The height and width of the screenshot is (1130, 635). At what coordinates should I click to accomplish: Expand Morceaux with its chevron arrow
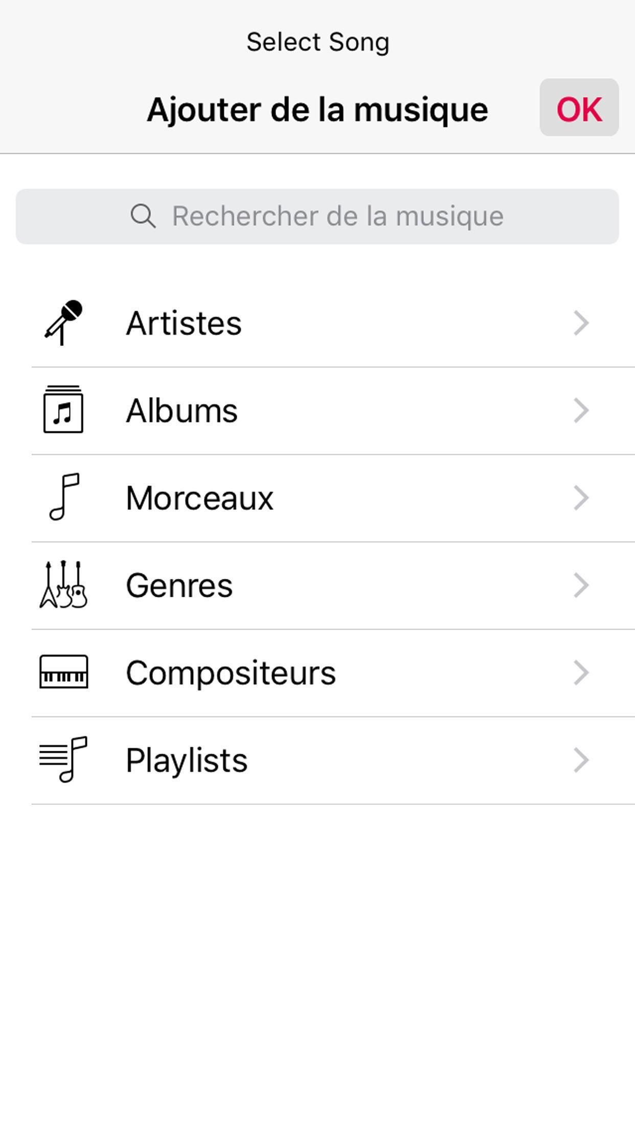581,498
